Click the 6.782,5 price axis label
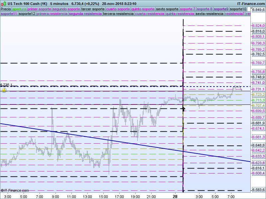 click(x=258, y=54)
